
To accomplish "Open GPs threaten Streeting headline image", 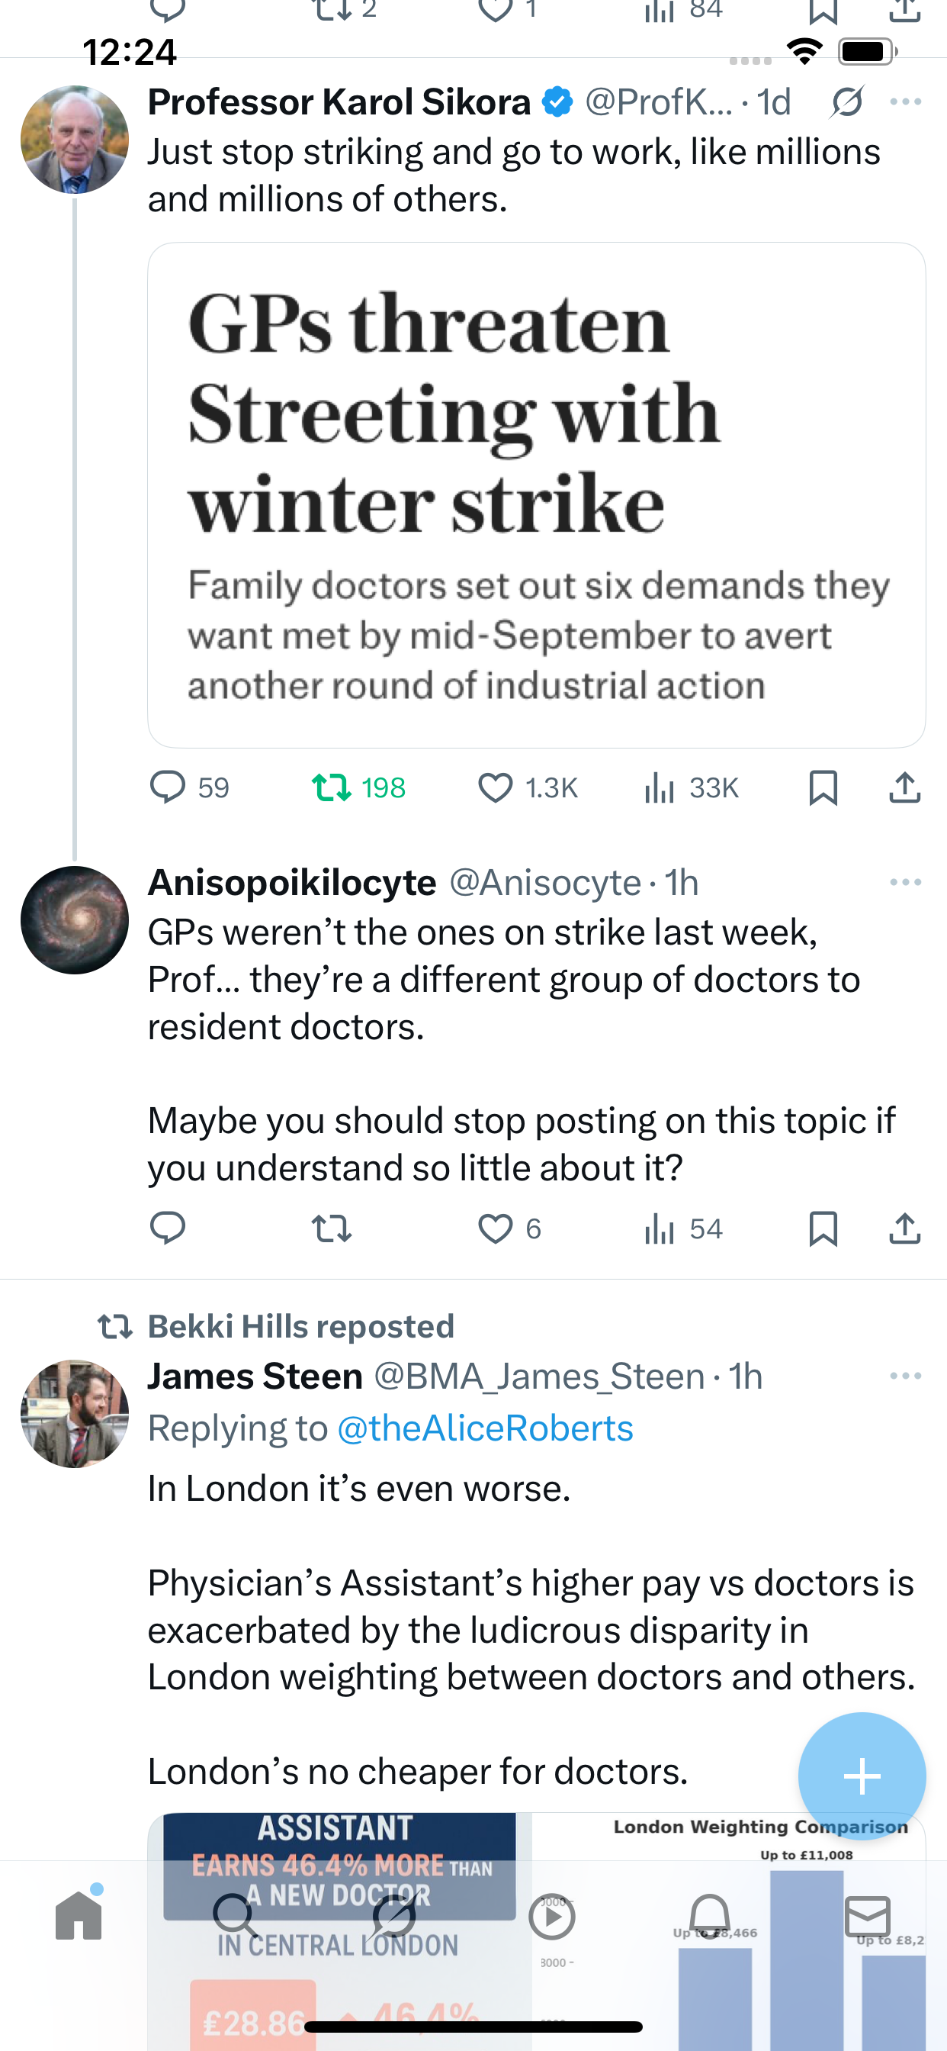I will pyautogui.click(x=536, y=494).
